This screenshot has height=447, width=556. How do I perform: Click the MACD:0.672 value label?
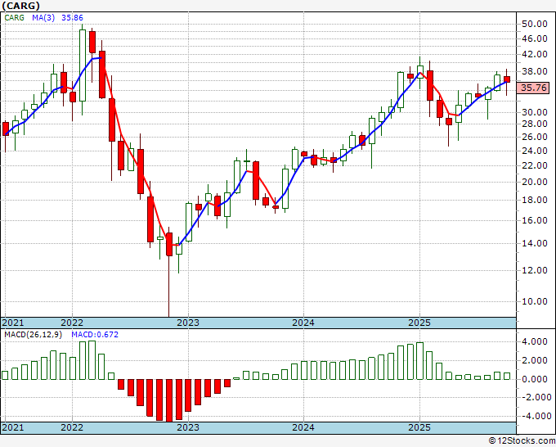pos(95,335)
